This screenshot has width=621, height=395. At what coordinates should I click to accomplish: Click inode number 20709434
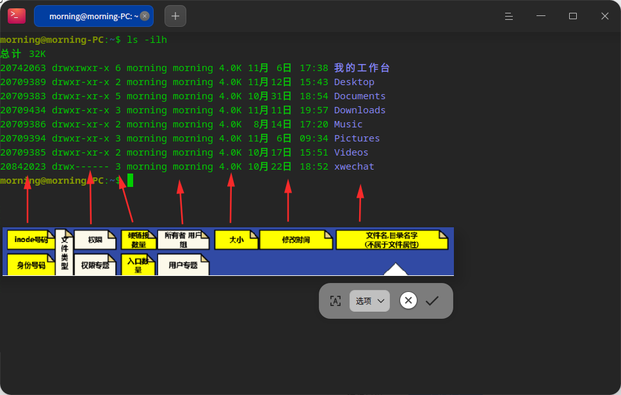tap(23, 110)
